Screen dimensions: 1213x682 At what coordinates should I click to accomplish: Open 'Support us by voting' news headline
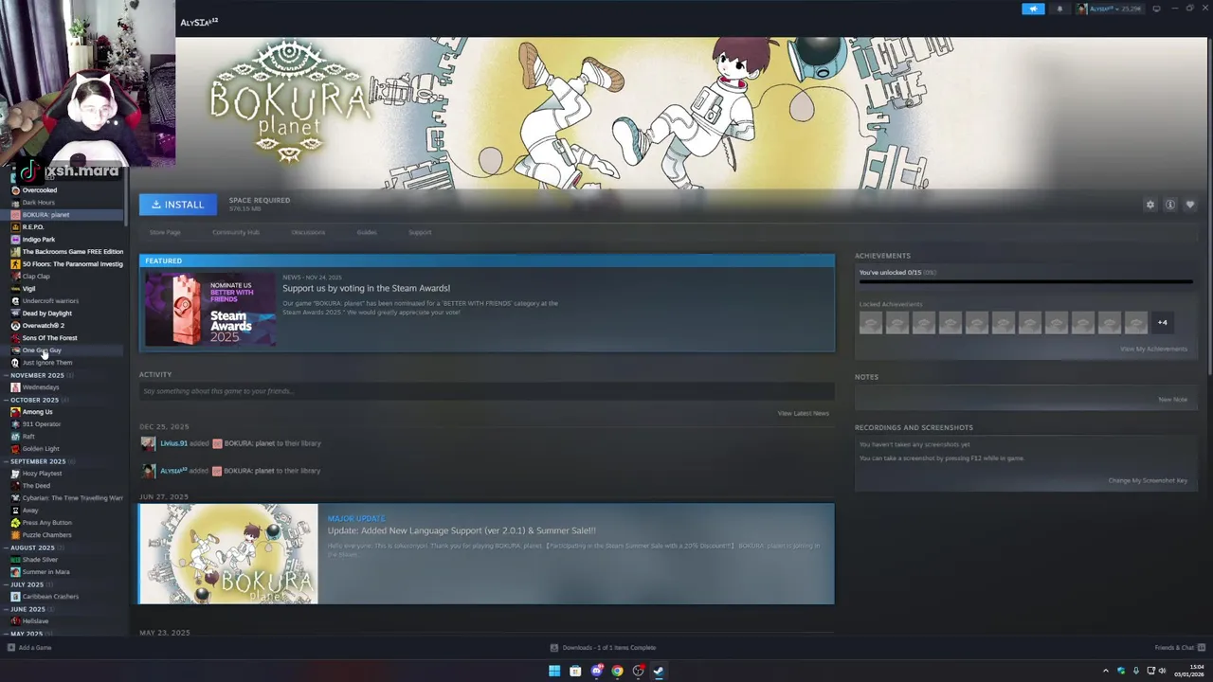[x=366, y=288]
